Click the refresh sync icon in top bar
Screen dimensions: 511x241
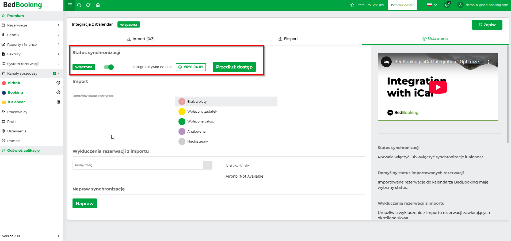[88, 5]
